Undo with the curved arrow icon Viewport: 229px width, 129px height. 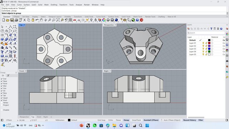[x=37, y=20]
